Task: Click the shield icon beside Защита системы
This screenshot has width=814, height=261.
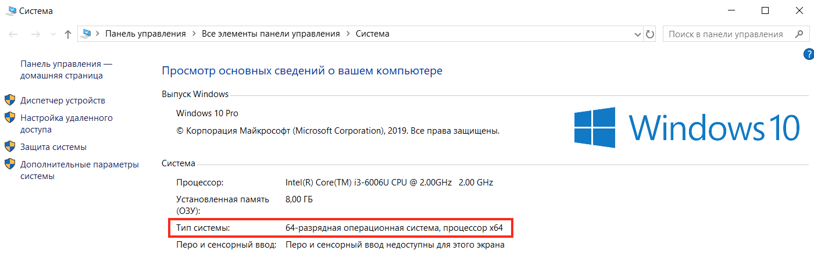Action: tap(10, 147)
